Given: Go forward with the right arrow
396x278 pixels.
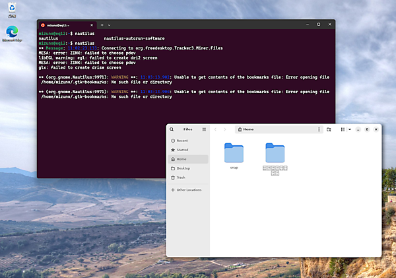Looking at the screenshot, I should coord(224,129).
